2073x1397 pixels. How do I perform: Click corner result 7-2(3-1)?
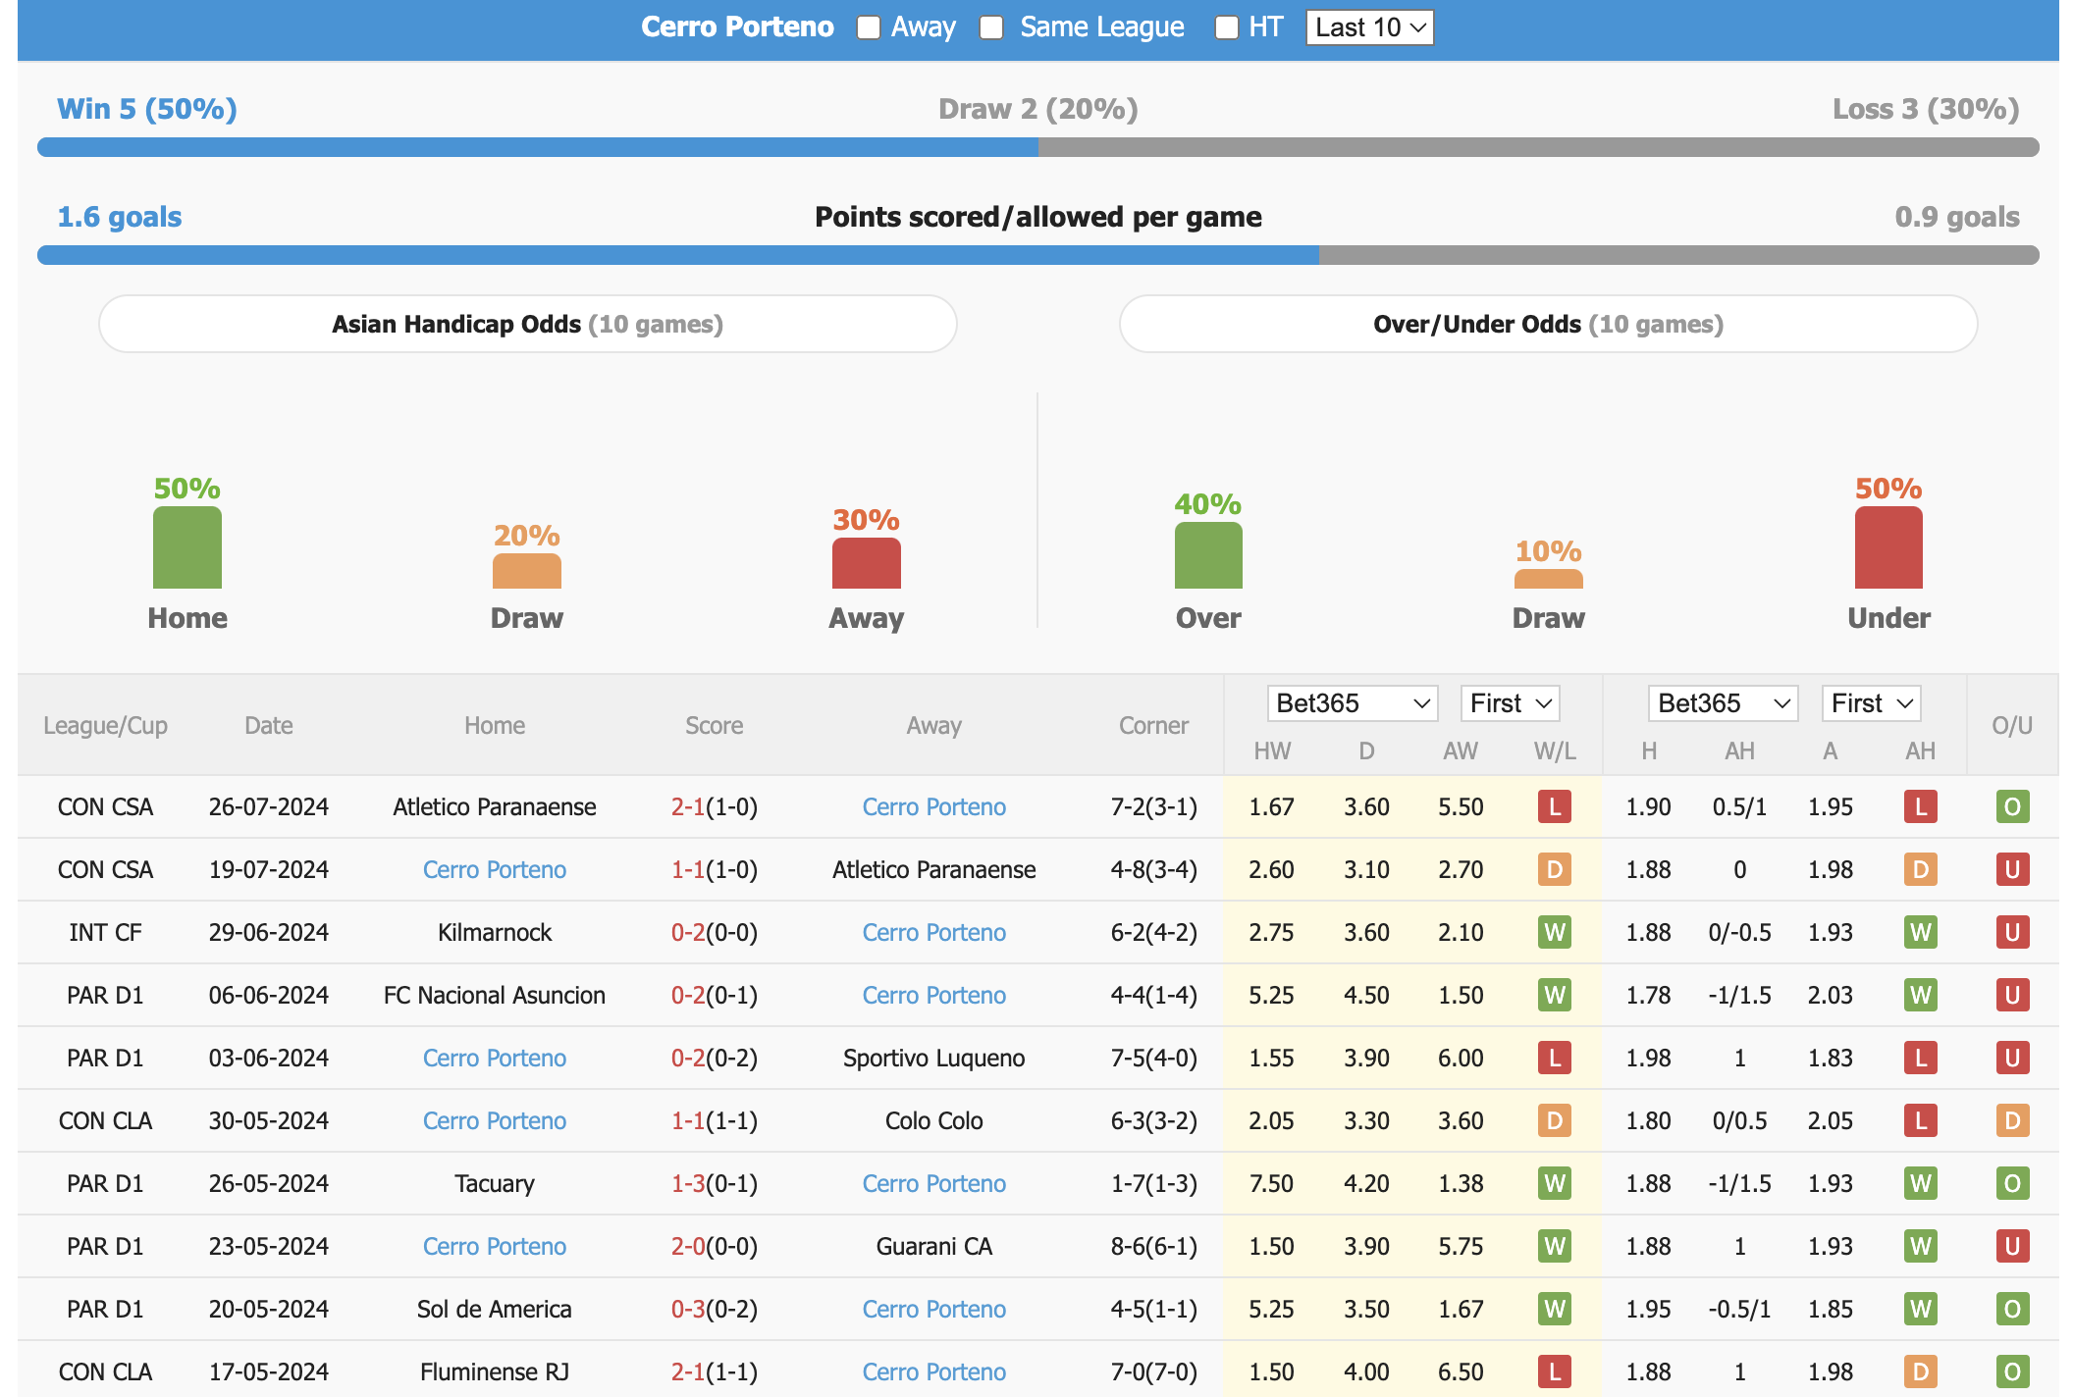(1154, 806)
